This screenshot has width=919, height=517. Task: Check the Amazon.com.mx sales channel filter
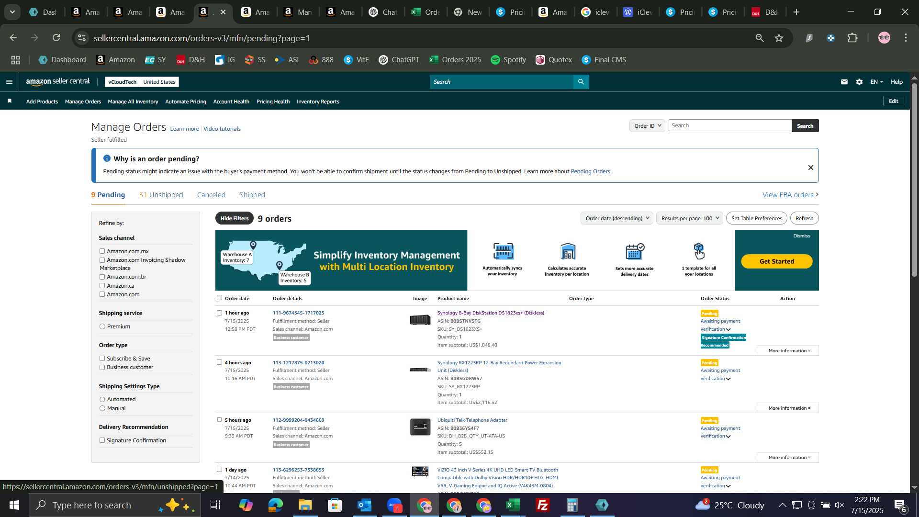pos(102,251)
